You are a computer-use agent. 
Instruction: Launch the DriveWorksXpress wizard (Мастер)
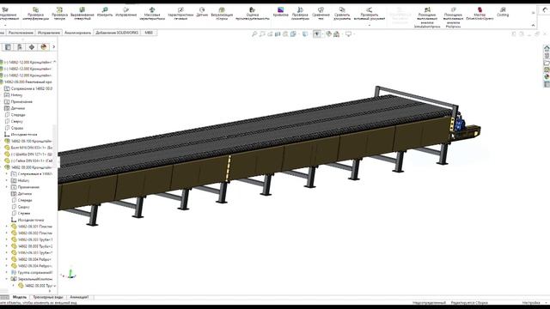480,14
